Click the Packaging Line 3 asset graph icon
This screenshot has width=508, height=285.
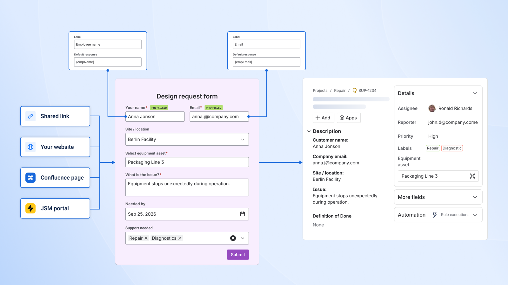(x=472, y=176)
